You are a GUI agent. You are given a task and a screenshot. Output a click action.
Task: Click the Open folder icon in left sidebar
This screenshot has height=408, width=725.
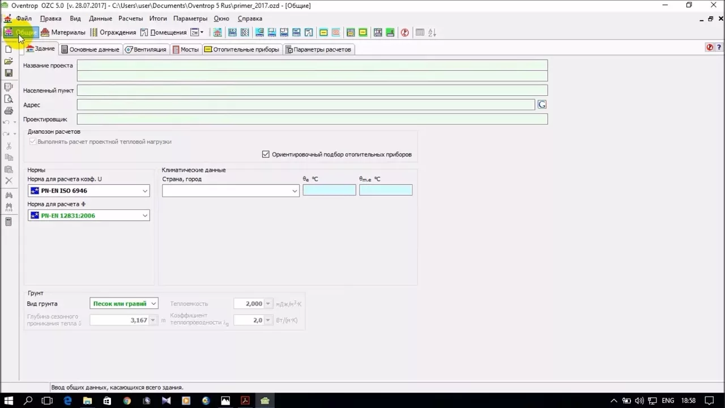click(8, 61)
